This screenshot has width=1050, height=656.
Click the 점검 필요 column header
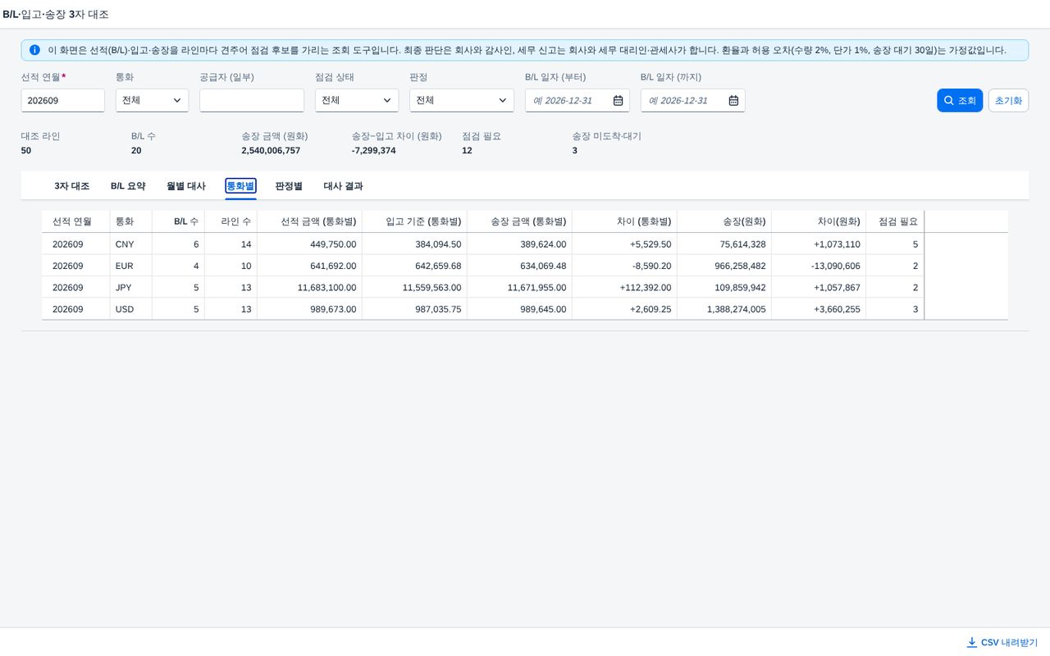tap(895, 221)
